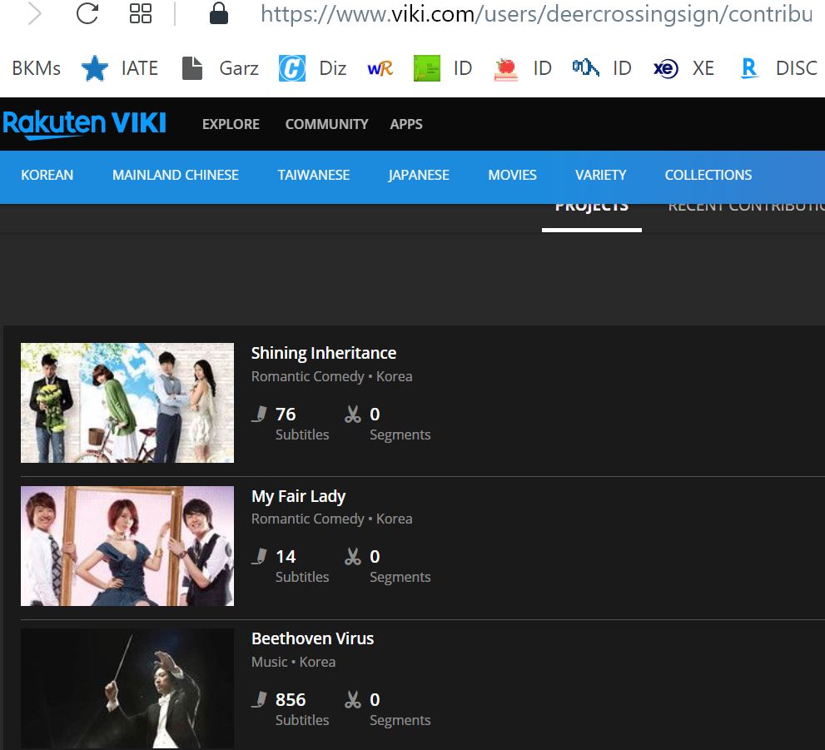The height and width of the screenshot is (750, 825).
Task: Switch to the RECENT CONTRIBUTIONS tab
Action: [746, 208]
